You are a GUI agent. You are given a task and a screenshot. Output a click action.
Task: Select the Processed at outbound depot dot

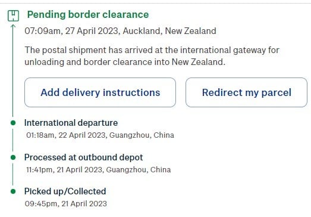pyautogui.click(x=13, y=157)
